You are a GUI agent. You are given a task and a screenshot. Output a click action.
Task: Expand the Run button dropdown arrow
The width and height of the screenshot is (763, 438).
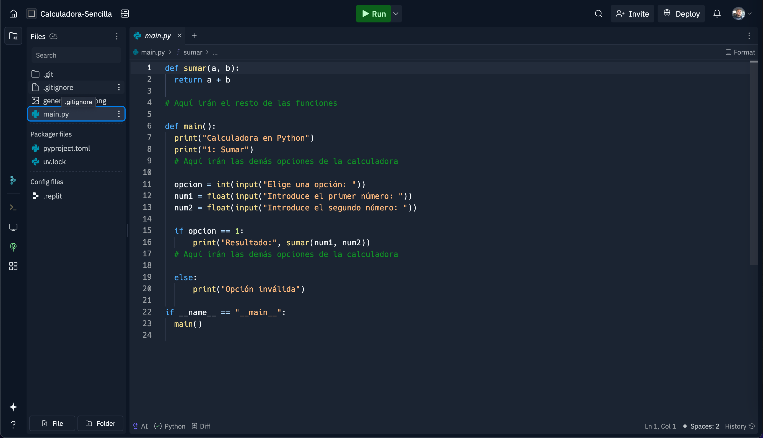click(x=396, y=14)
